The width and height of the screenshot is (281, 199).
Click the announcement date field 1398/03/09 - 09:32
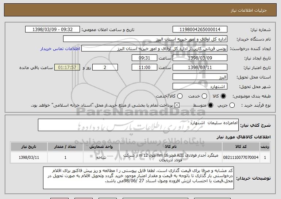[53, 30]
